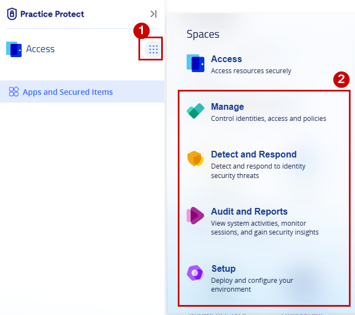The height and width of the screenshot is (315, 355).
Task: Click the Access door icon in sidebar
Action: click(14, 49)
